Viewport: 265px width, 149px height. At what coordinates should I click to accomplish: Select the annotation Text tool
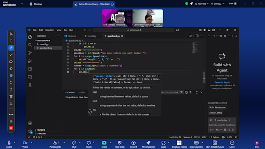[11, 41]
